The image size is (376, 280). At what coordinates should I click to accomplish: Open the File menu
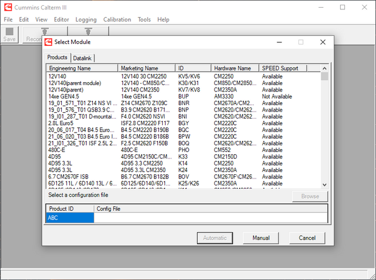(x=8, y=19)
